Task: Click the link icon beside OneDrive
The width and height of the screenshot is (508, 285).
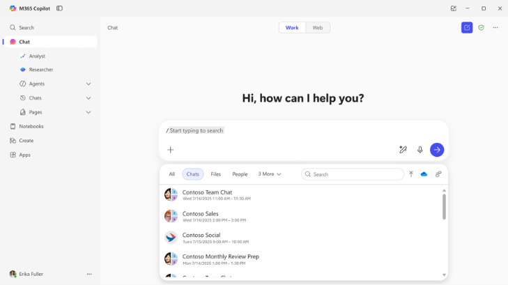Action: tap(438, 174)
